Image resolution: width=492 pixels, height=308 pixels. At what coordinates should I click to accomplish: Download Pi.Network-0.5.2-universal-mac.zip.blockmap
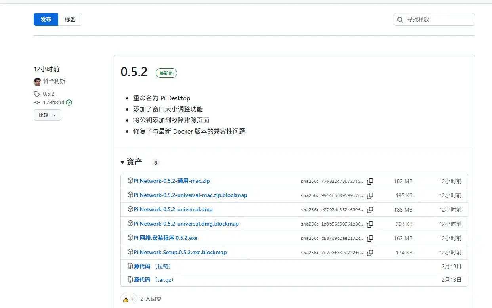coord(190,195)
